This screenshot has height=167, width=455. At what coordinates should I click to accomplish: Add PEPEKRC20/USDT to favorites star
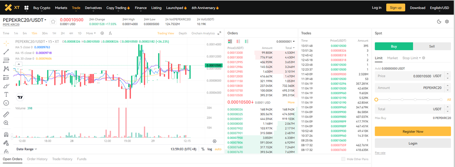[x=53, y=21]
